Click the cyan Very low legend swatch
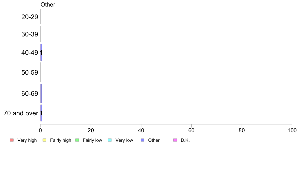The height and width of the screenshot is (185, 299). (110, 140)
